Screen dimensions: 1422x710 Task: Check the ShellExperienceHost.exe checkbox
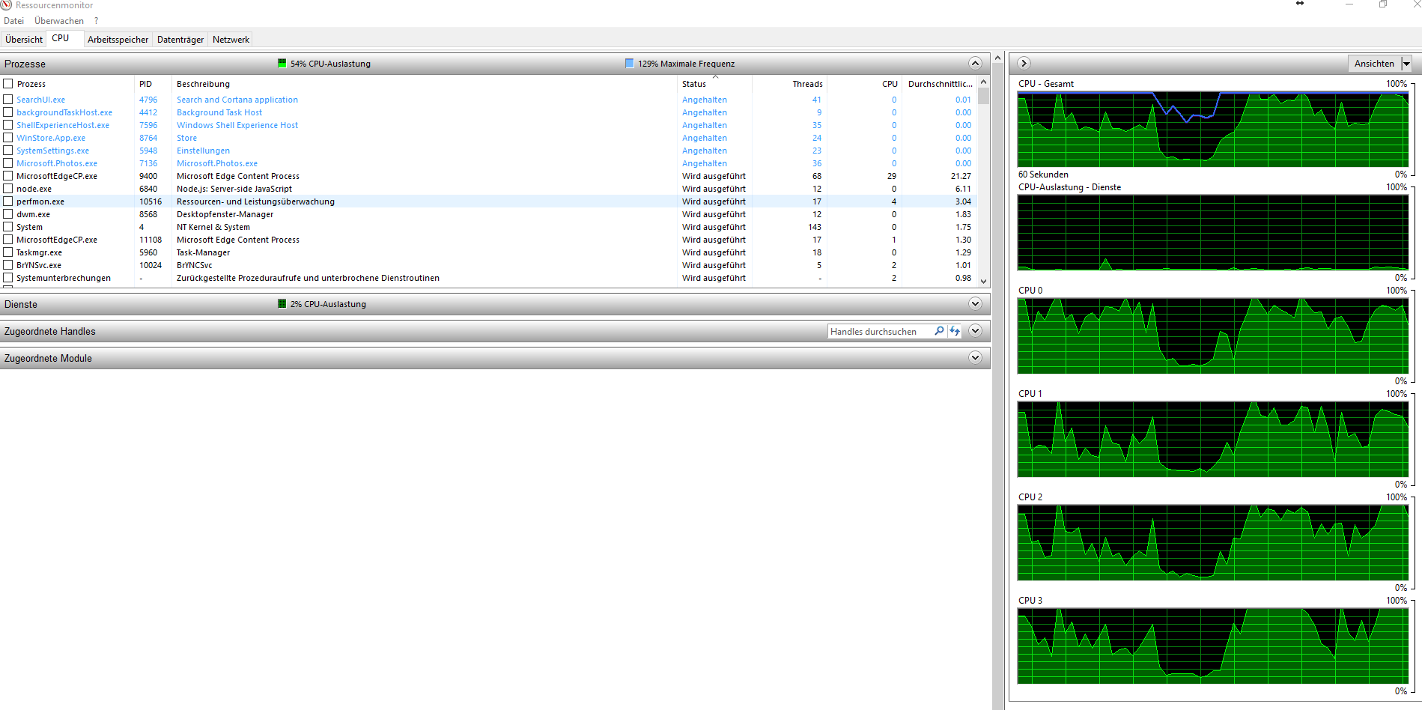(8, 125)
